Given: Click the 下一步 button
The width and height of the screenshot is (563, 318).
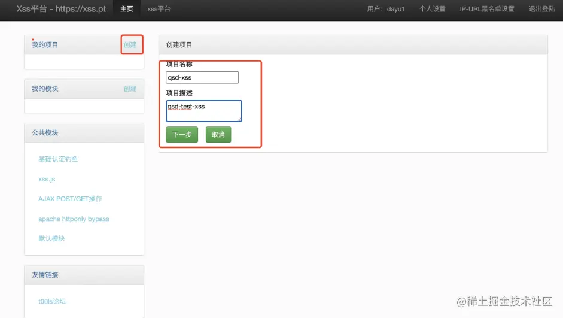Looking at the screenshot, I should click(182, 134).
